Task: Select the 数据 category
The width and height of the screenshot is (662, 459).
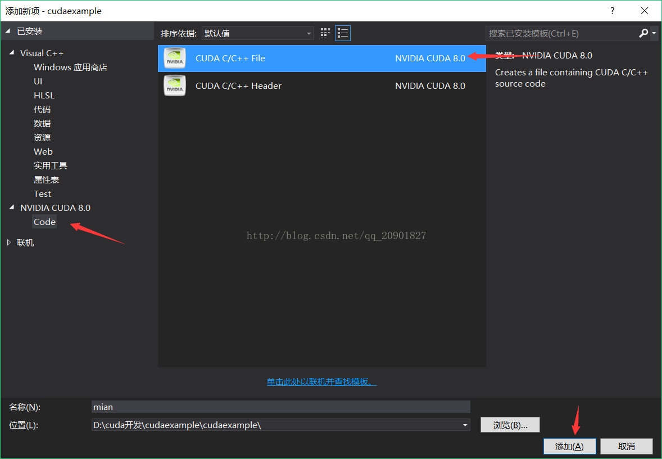Action: click(42, 123)
